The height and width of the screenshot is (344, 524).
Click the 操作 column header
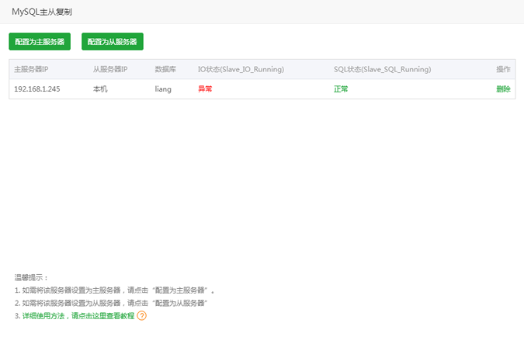coord(503,69)
